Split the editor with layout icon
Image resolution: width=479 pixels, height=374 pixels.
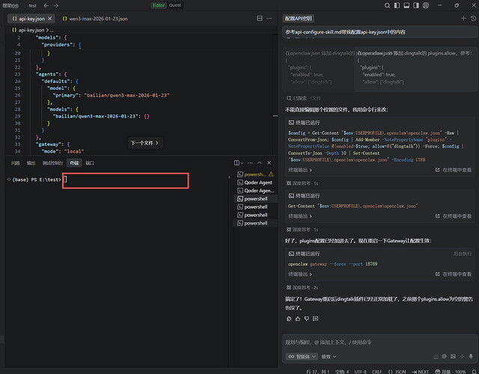pyautogui.click(x=260, y=18)
